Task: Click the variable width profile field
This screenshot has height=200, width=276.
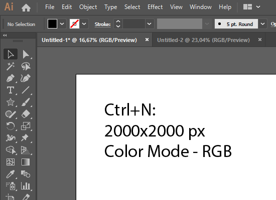Action: point(179,23)
